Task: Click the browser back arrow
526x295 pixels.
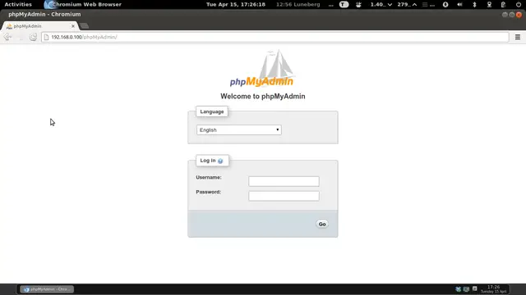Action: 7,37
